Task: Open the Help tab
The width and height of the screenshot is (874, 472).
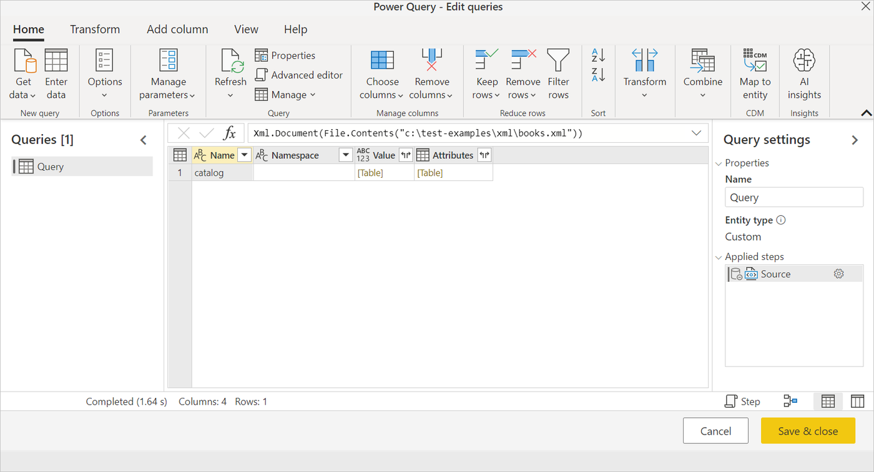Action: (295, 29)
